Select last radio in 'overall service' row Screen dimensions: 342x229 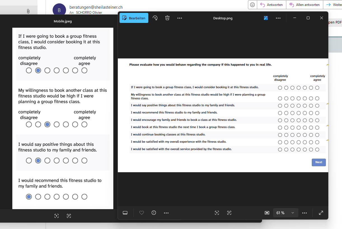coord(317,150)
